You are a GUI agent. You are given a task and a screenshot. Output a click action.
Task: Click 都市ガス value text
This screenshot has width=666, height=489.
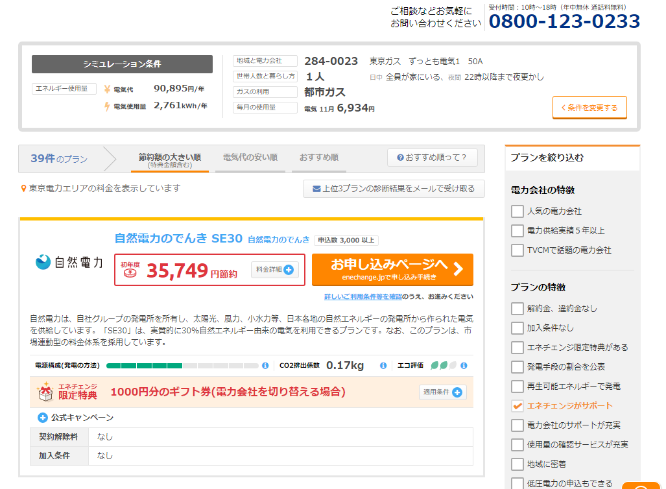click(325, 92)
